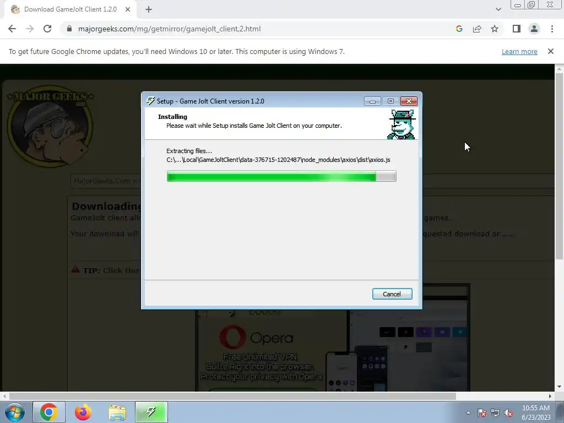Click the muted volume tray icon

coord(508,413)
